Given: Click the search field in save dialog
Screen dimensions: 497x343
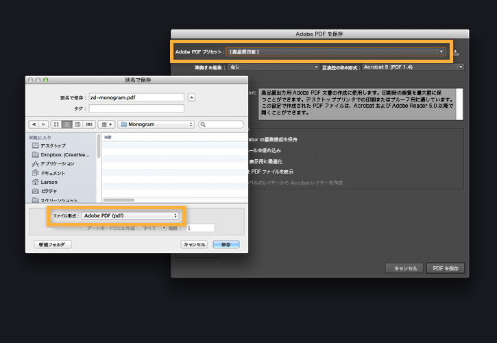Looking at the screenshot, I should (x=221, y=124).
